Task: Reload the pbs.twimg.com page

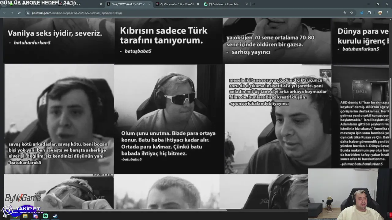Action: click(19, 13)
